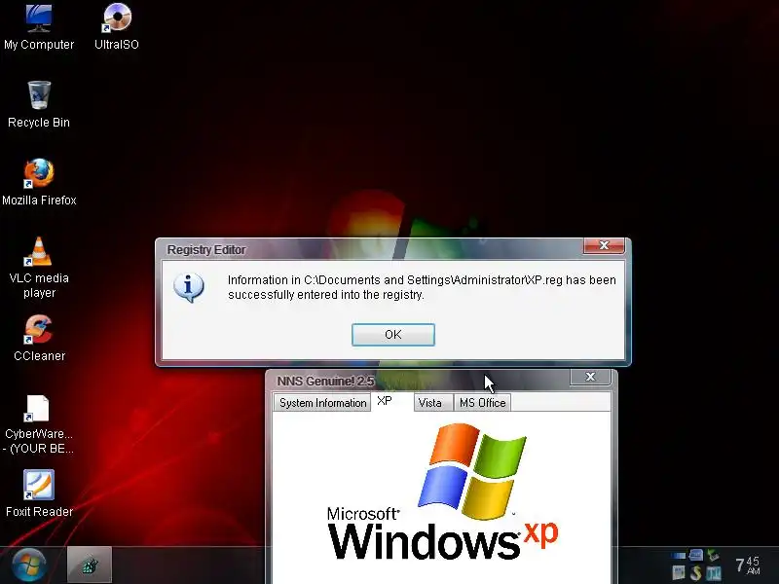Switch to the System Information tab
The height and width of the screenshot is (584, 779).
pos(322,403)
